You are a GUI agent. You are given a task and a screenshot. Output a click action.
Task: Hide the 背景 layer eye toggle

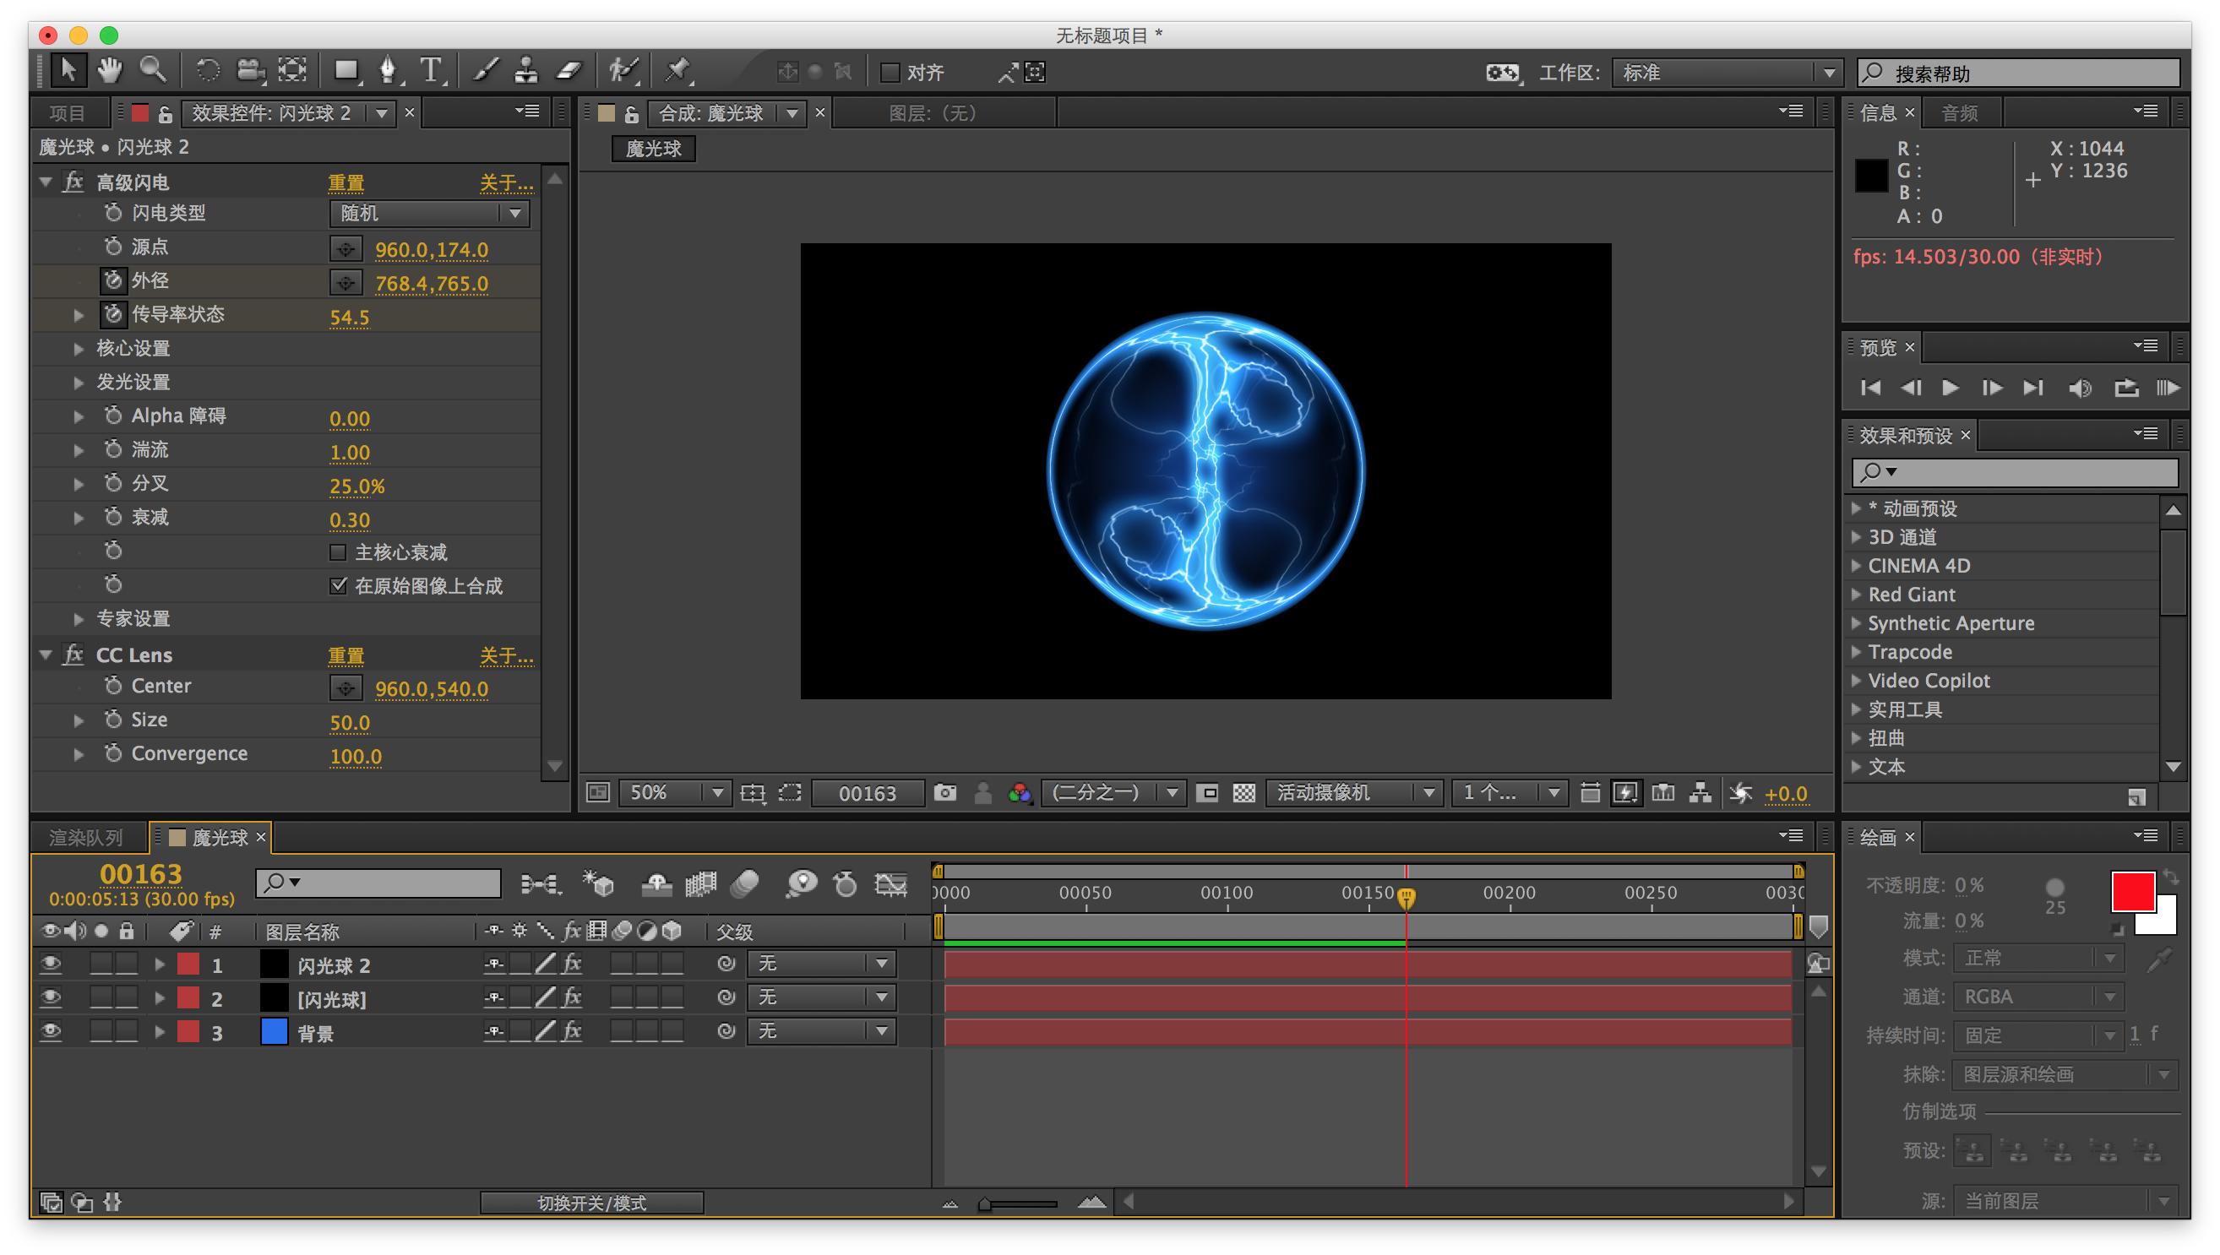tap(51, 1032)
